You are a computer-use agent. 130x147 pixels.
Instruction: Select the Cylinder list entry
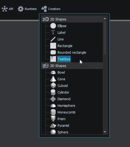63,92
